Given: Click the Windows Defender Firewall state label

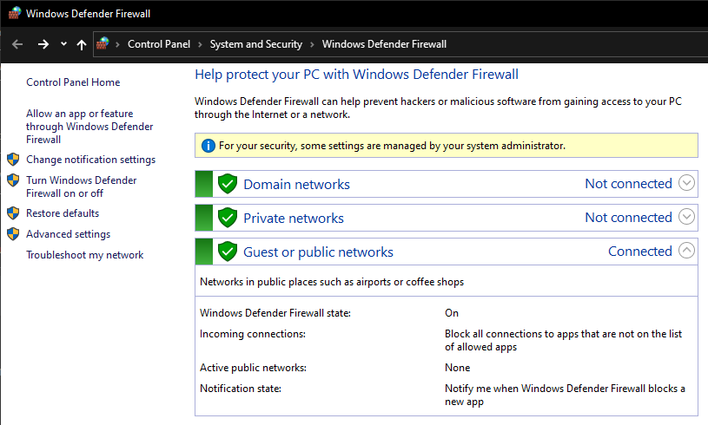Looking at the screenshot, I should click(275, 313).
